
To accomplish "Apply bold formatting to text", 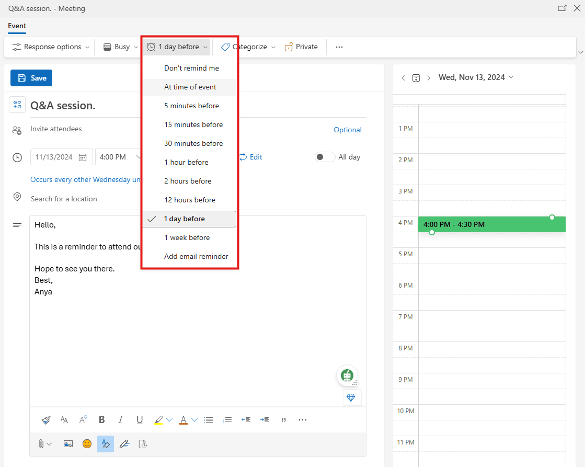I will click(101, 419).
